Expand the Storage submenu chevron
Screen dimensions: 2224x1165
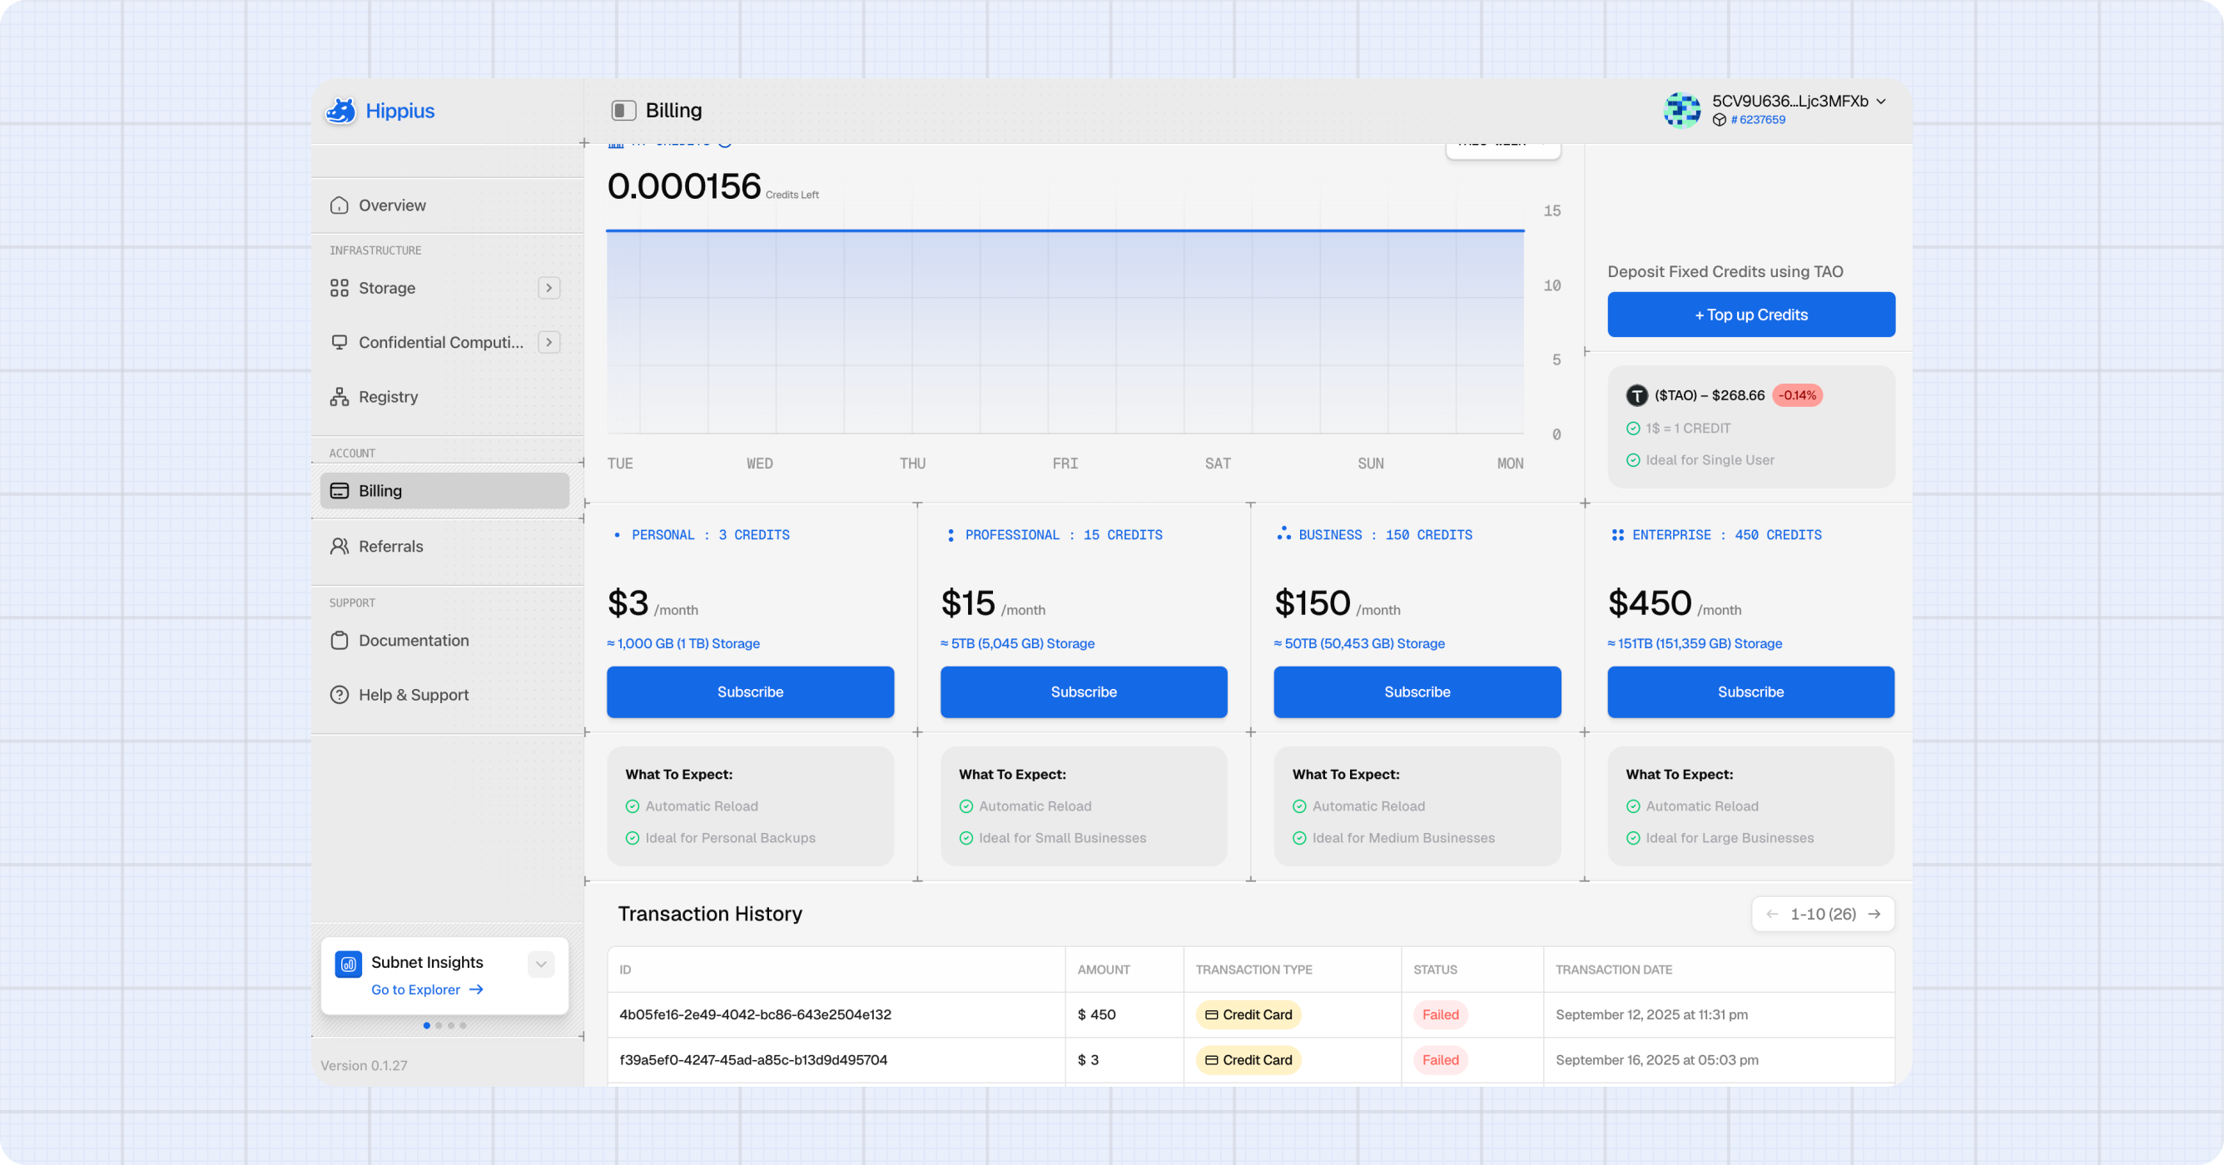549,288
